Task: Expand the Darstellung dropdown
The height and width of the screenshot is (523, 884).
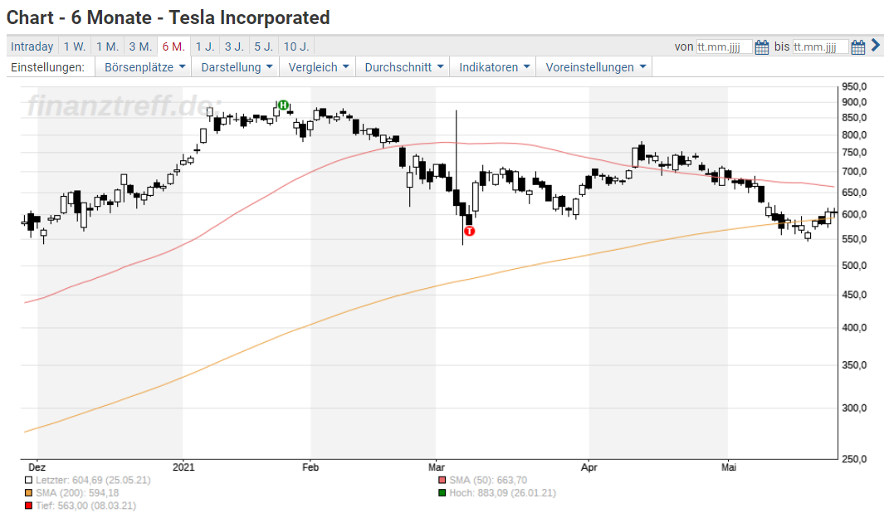Action: tap(237, 67)
